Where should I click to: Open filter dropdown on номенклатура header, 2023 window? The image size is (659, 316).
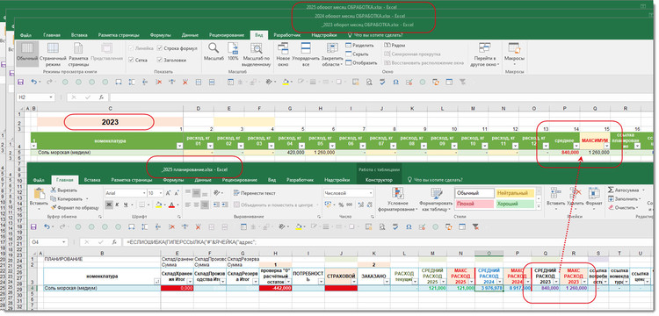click(179, 146)
